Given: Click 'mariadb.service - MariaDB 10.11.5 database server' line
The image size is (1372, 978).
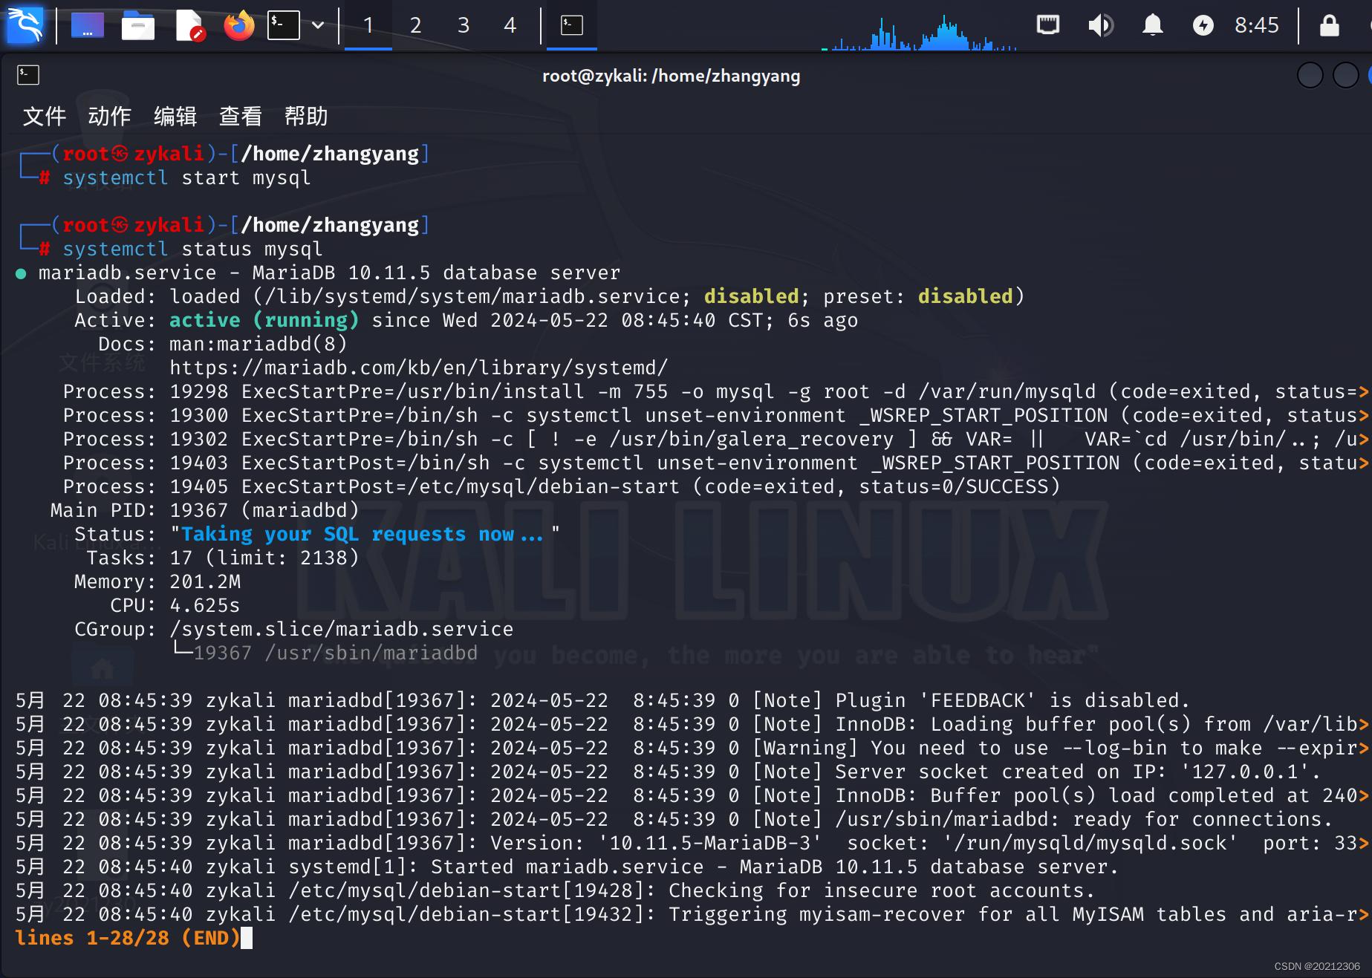Looking at the screenshot, I should tap(329, 273).
